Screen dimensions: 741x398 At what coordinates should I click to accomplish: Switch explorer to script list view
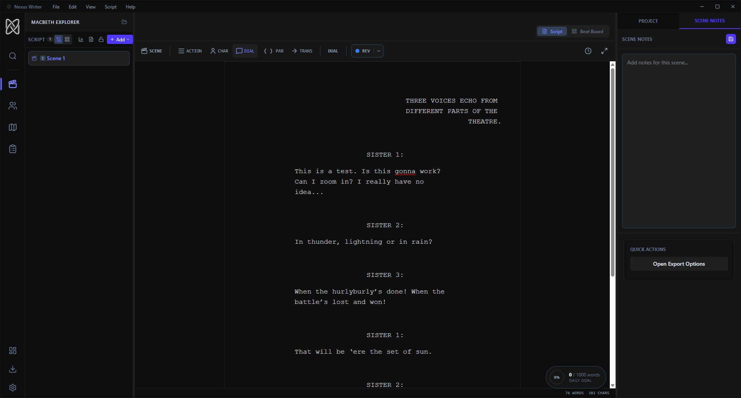click(x=59, y=39)
